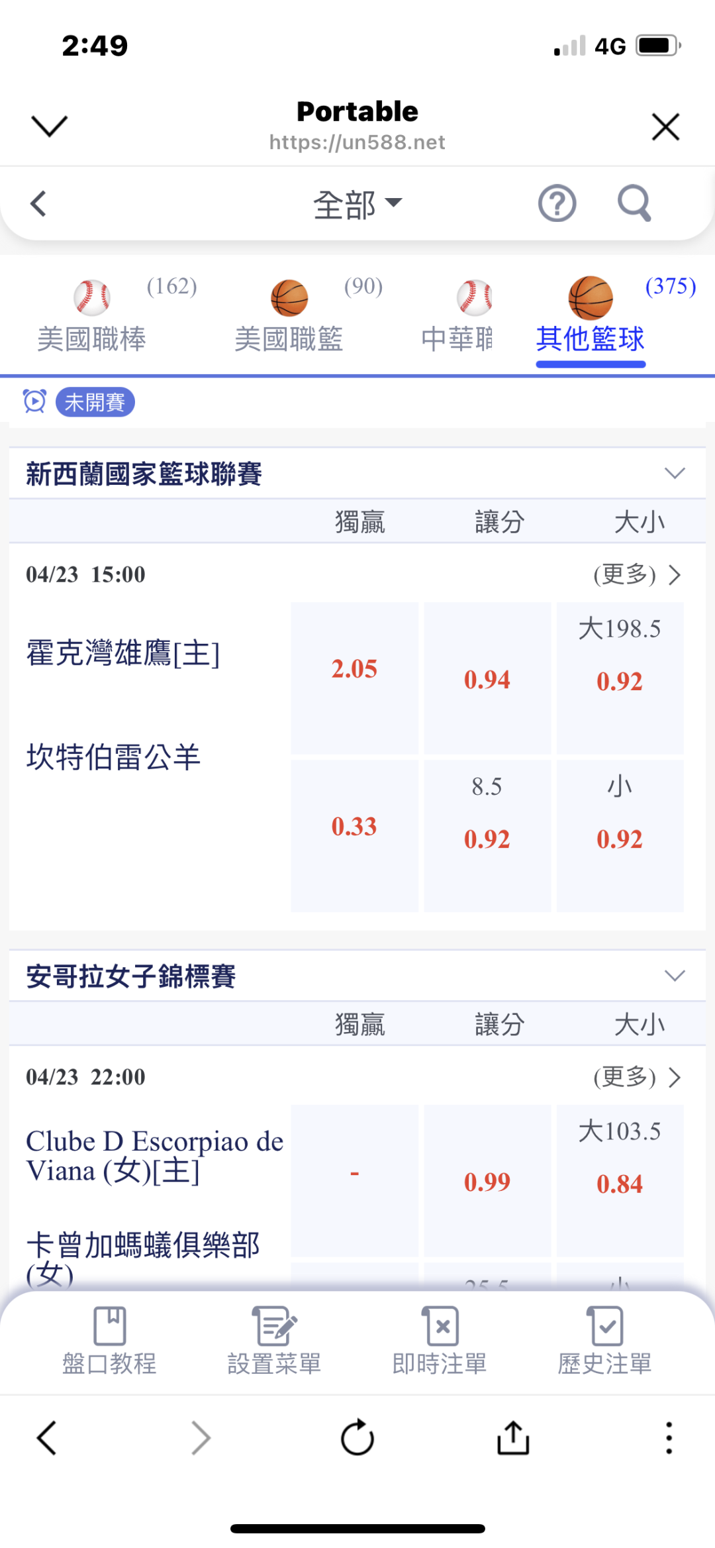715x1548 pixels.
Task: Select the 大198.5 over odds cell
Action: click(x=620, y=678)
